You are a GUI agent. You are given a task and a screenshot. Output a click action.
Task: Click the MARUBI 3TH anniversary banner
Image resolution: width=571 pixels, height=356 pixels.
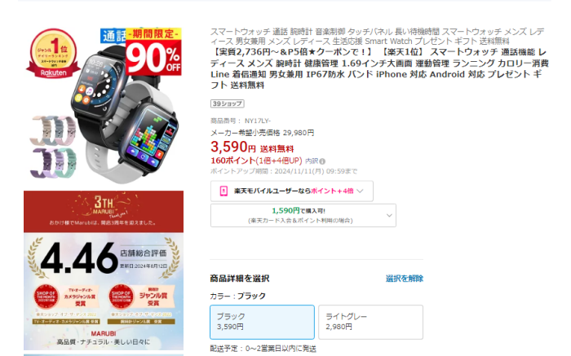(104, 212)
